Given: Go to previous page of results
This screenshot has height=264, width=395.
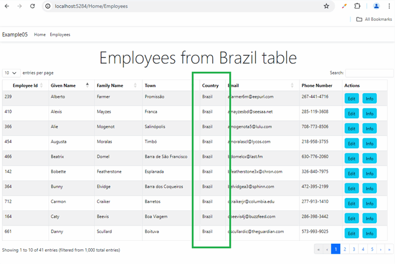Looking at the screenshot, I should [x=327, y=249].
